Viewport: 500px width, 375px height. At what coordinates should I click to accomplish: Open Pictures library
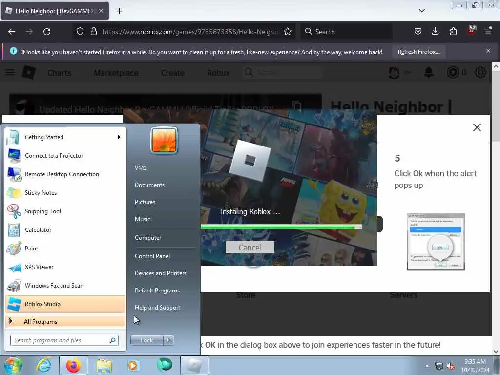145,202
